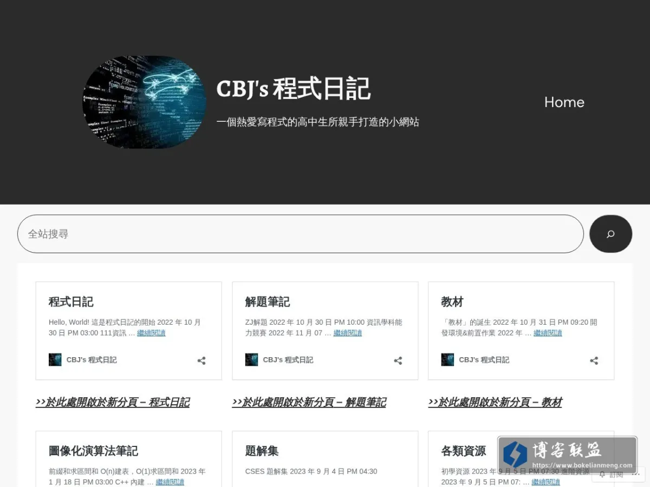Image resolution: width=650 pixels, height=487 pixels.
Task: Share the 教材 card via share icon
Action: click(x=594, y=360)
